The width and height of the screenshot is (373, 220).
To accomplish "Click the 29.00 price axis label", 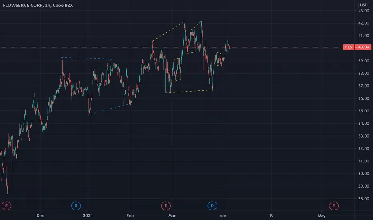I will pyautogui.click(x=363, y=186).
